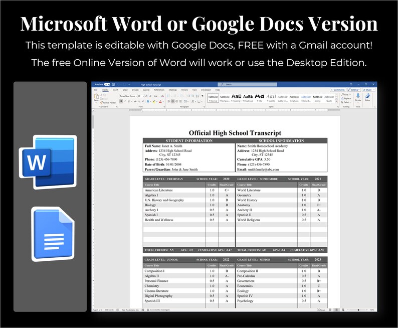This screenshot has width=398, height=328.
Task: Expand the Styles gallery
Action: pos(336,101)
